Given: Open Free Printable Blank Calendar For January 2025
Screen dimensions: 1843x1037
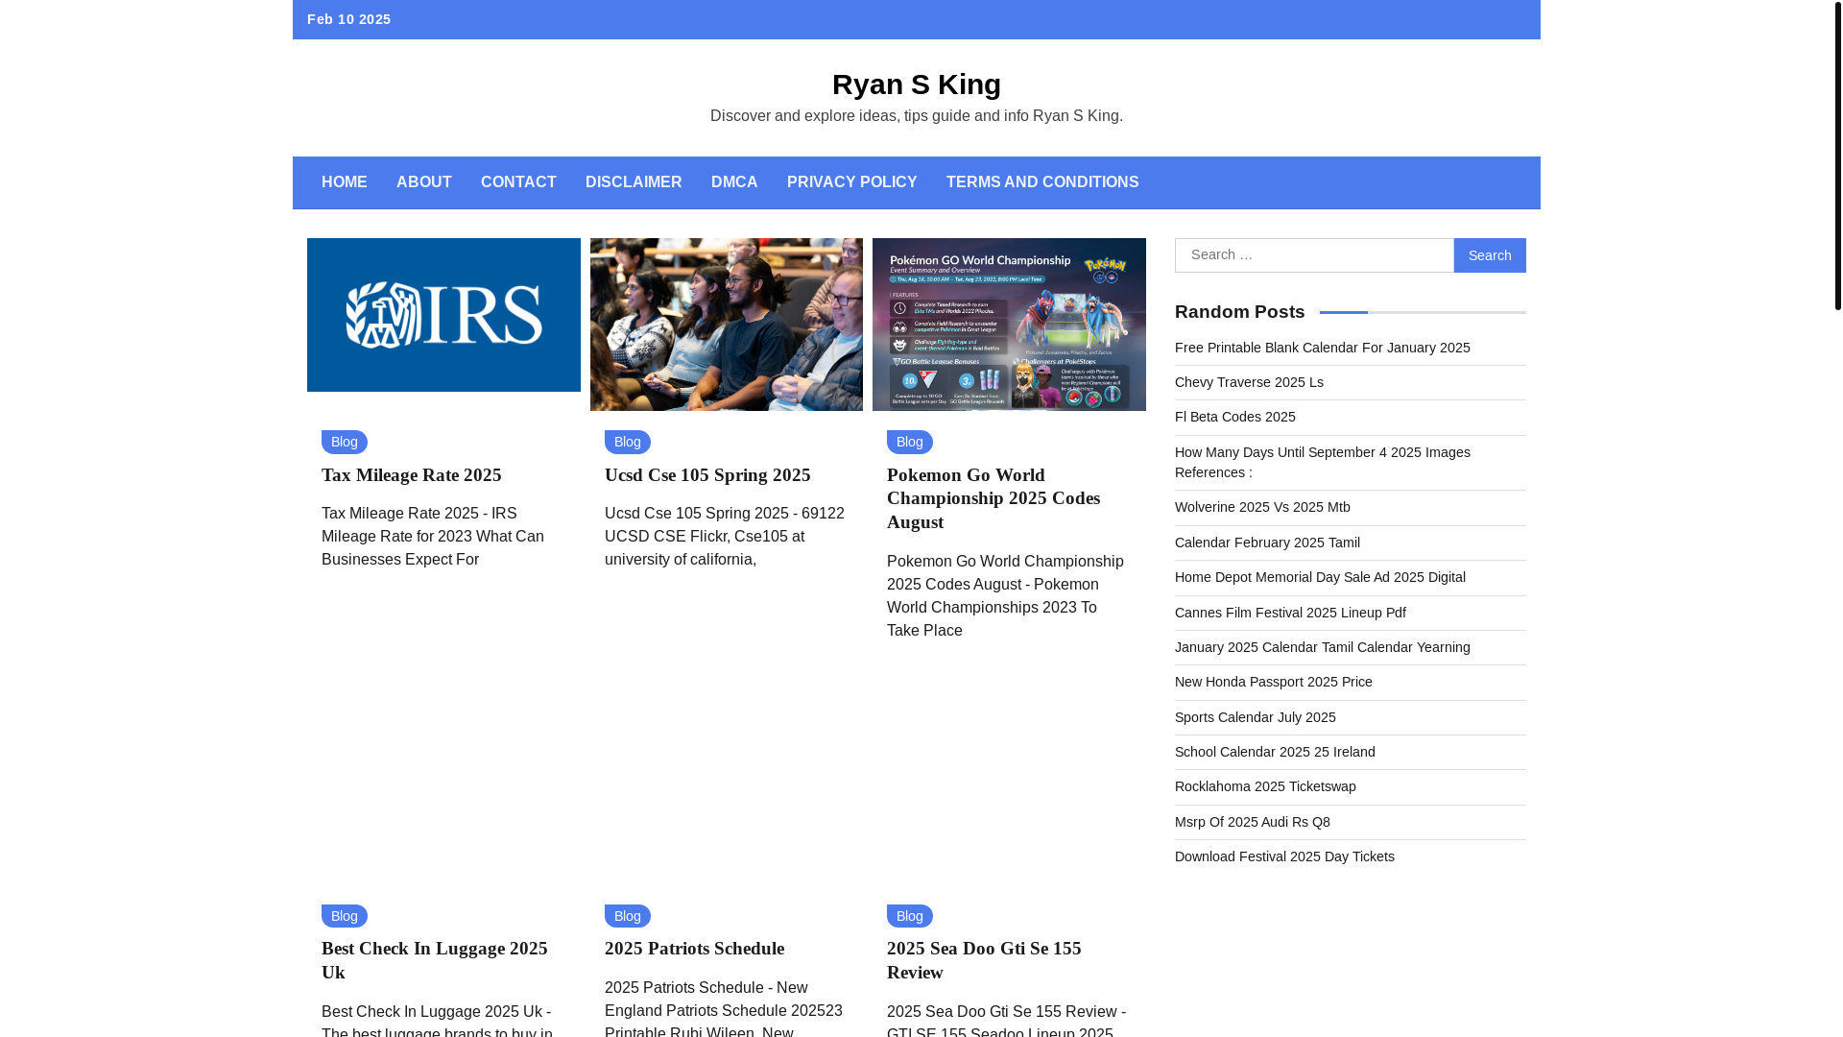Looking at the screenshot, I should pyautogui.click(x=1323, y=348).
